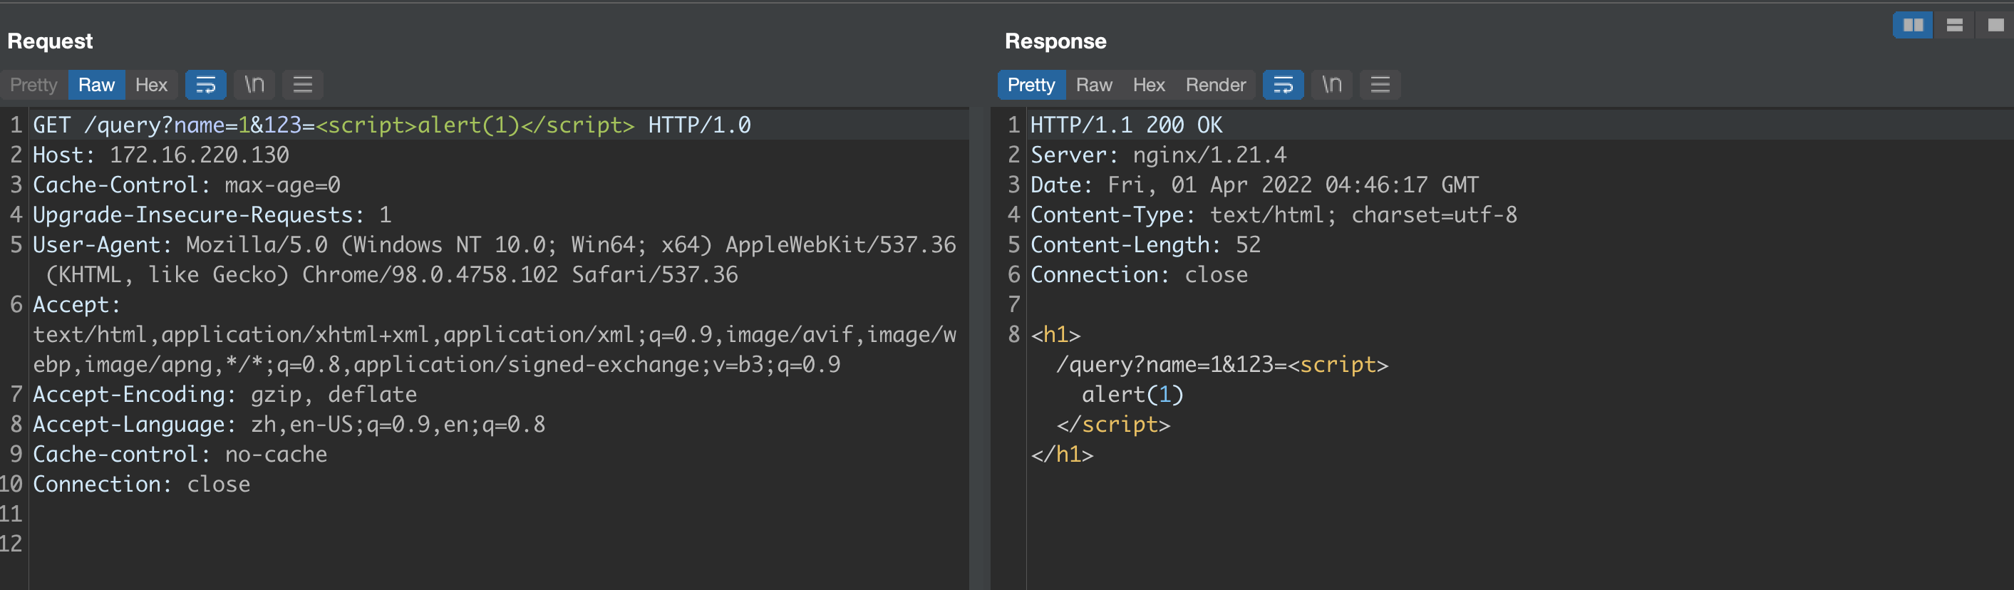Open the Hex tab in Response panel

pyautogui.click(x=1149, y=84)
